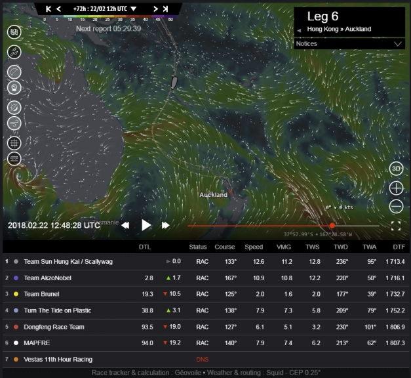The width and height of the screenshot is (411, 378).
Task: Select Turn The Tide on Plastic name
Action: point(58,310)
